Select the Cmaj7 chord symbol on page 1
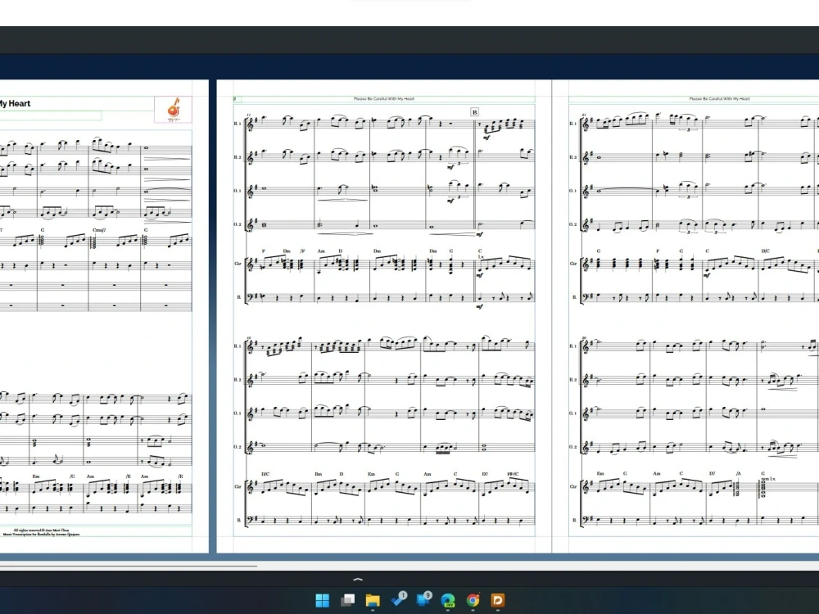This screenshot has height=614, width=819. tap(99, 230)
